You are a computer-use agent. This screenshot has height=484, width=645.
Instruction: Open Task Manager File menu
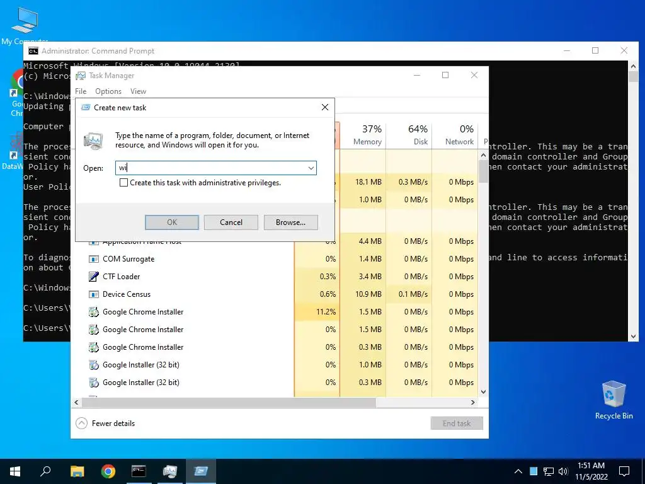click(x=81, y=91)
